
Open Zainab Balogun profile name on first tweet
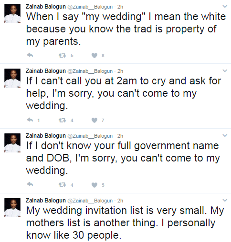pos(46,7)
